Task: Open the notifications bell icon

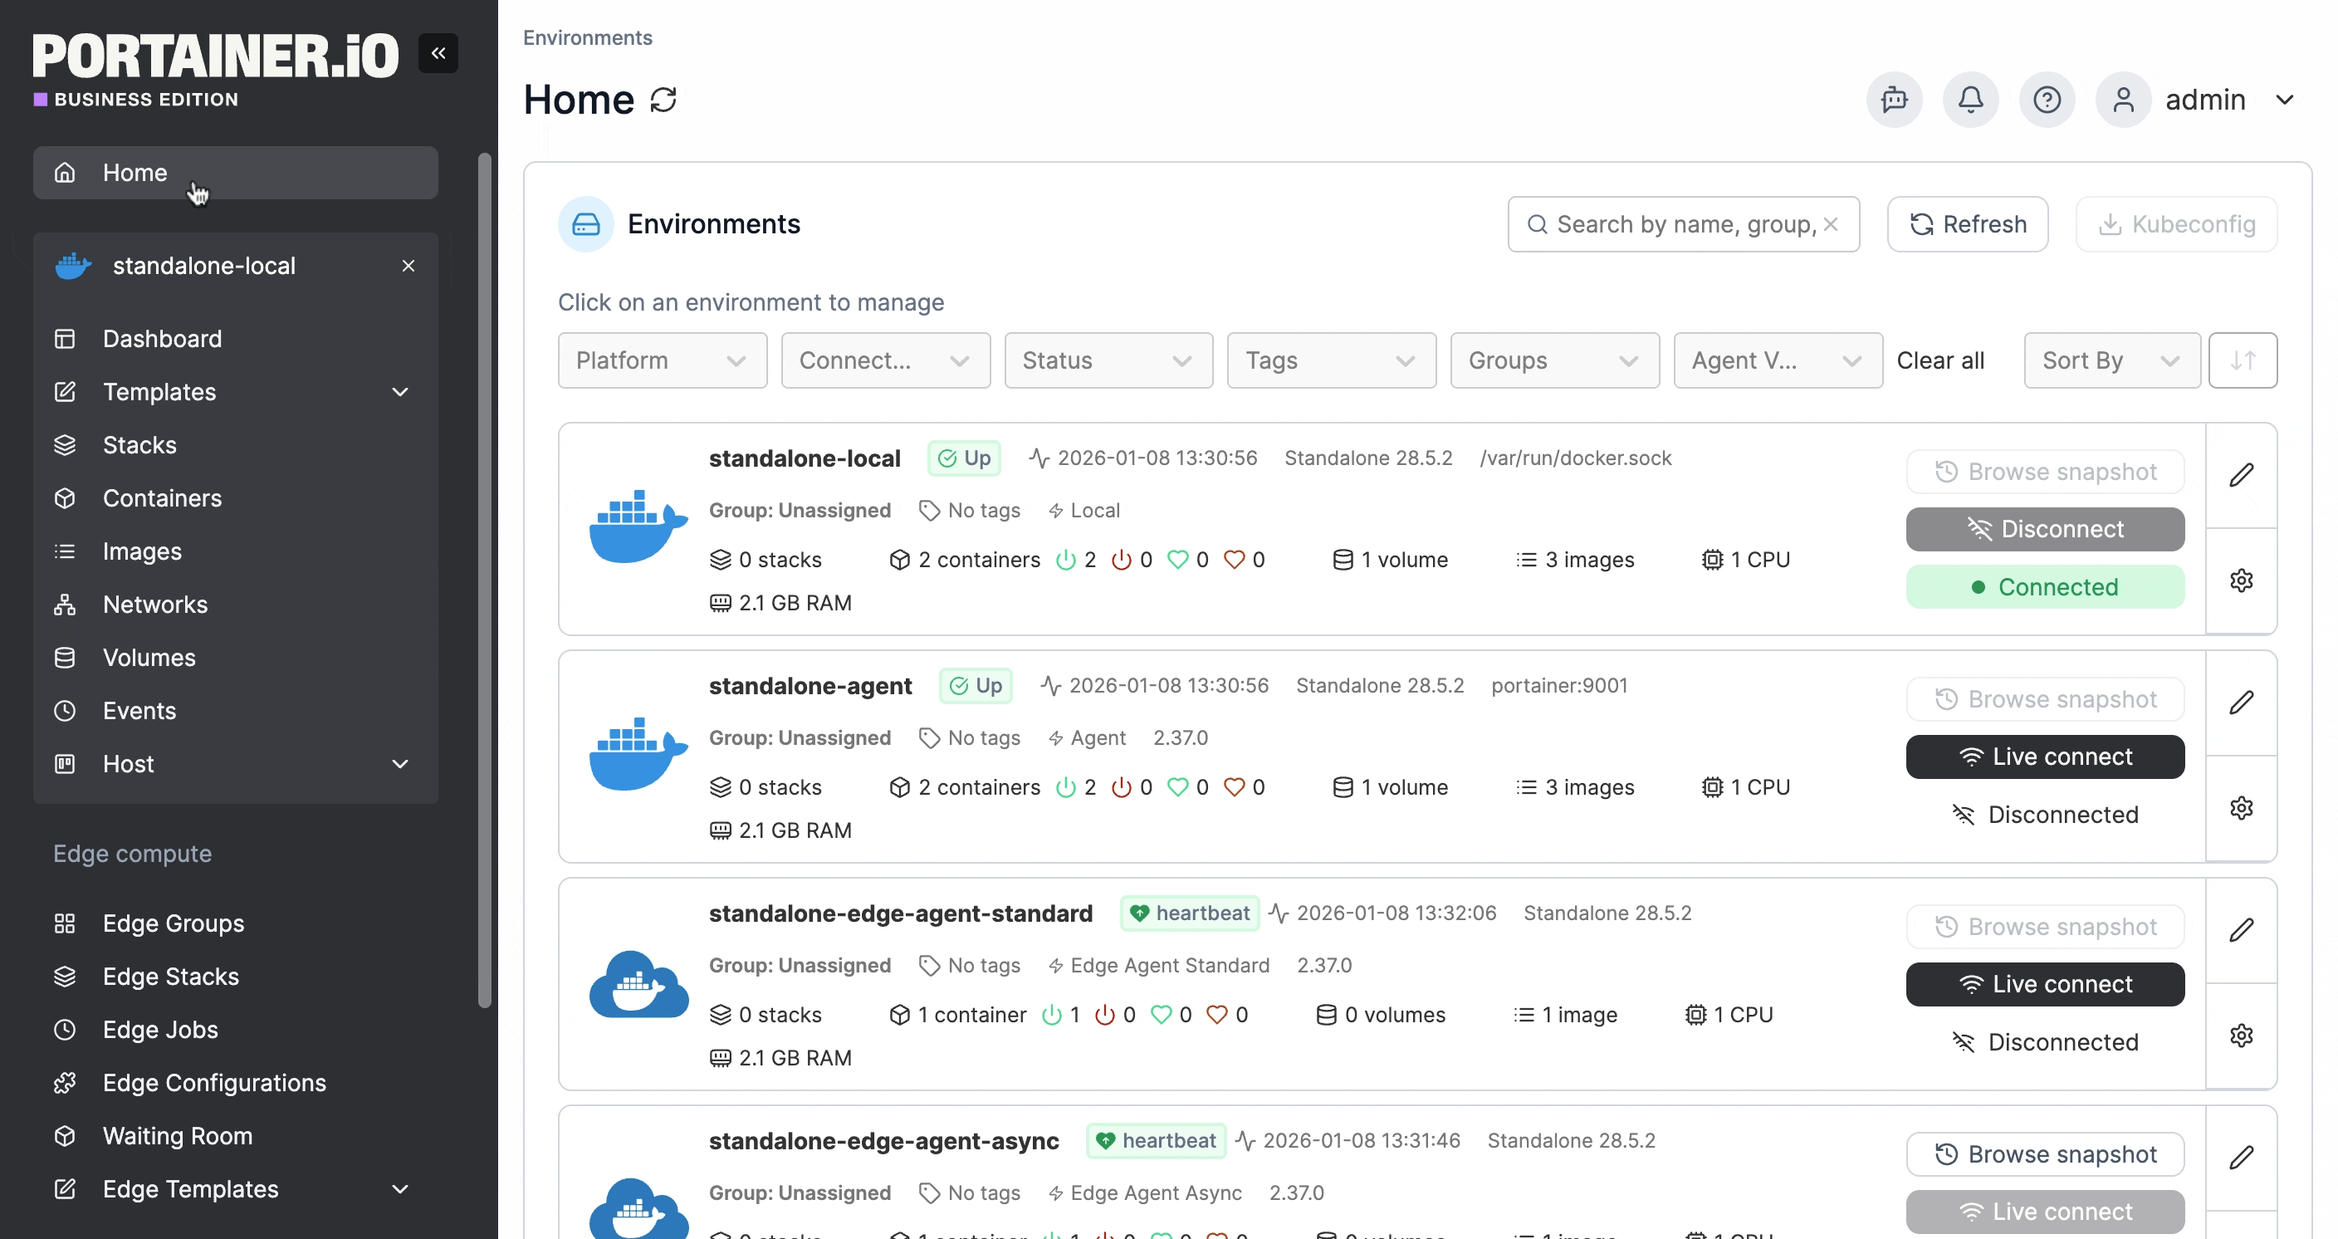Action: click(1969, 100)
